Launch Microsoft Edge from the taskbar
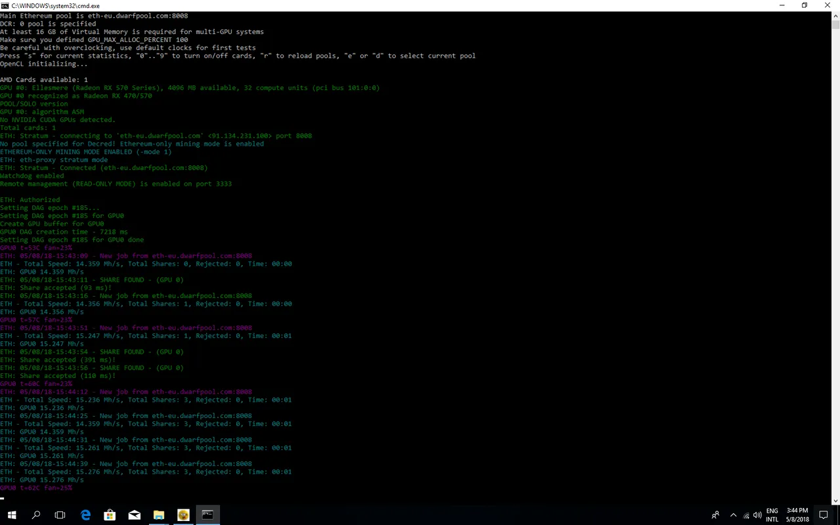The height and width of the screenshot is (525, 840). pos(85,515)
